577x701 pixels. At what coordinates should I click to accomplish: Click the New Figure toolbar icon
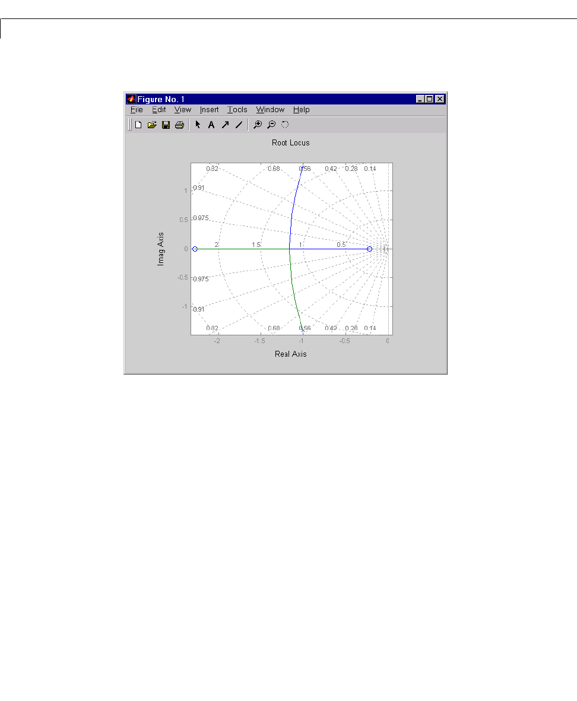(x=138, y=125)
